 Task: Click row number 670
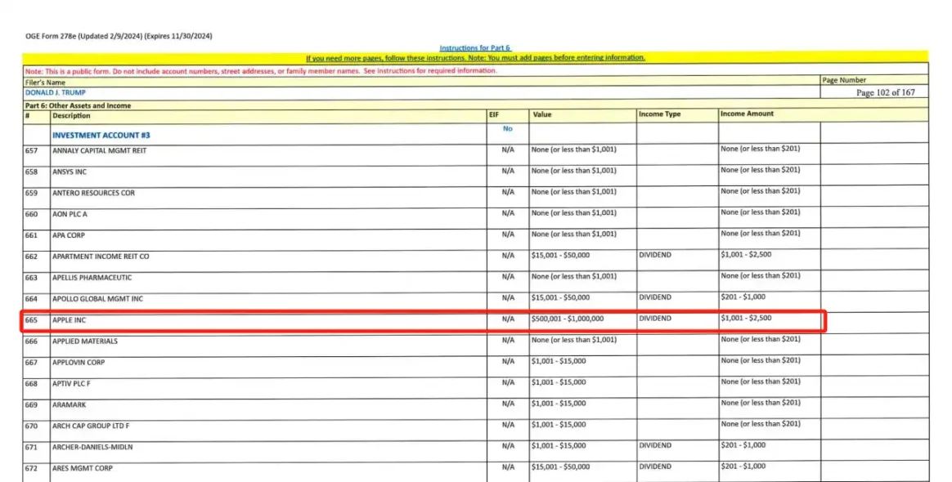point(32,426)
